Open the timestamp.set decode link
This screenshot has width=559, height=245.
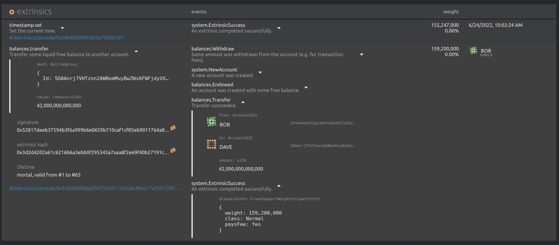point(66,38)
